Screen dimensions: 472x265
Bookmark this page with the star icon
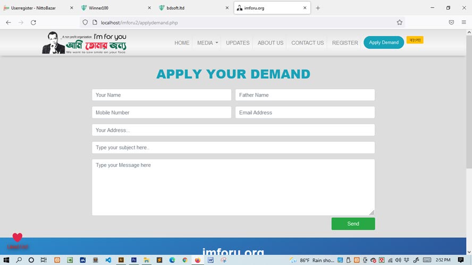point(400,22)
